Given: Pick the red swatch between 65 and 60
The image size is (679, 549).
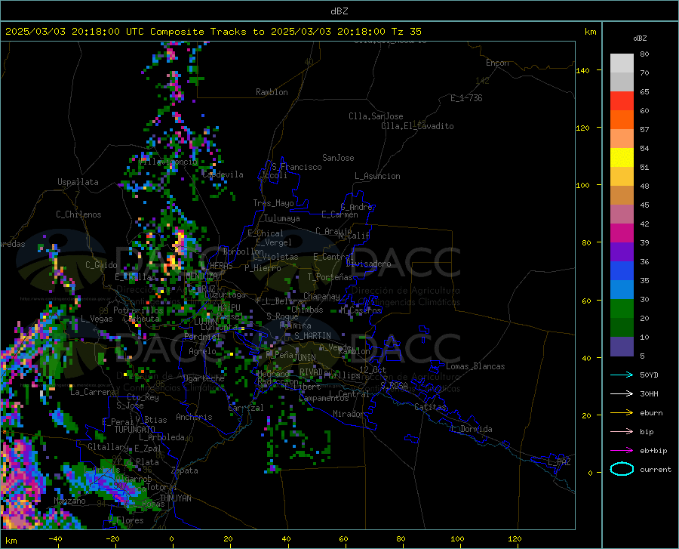Looking at the screenshot, I should 622,101.
